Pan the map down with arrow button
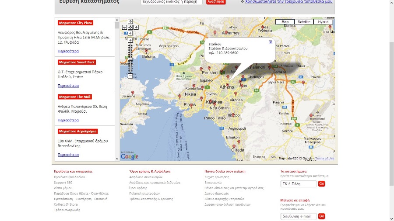 [x=130, y=33]
